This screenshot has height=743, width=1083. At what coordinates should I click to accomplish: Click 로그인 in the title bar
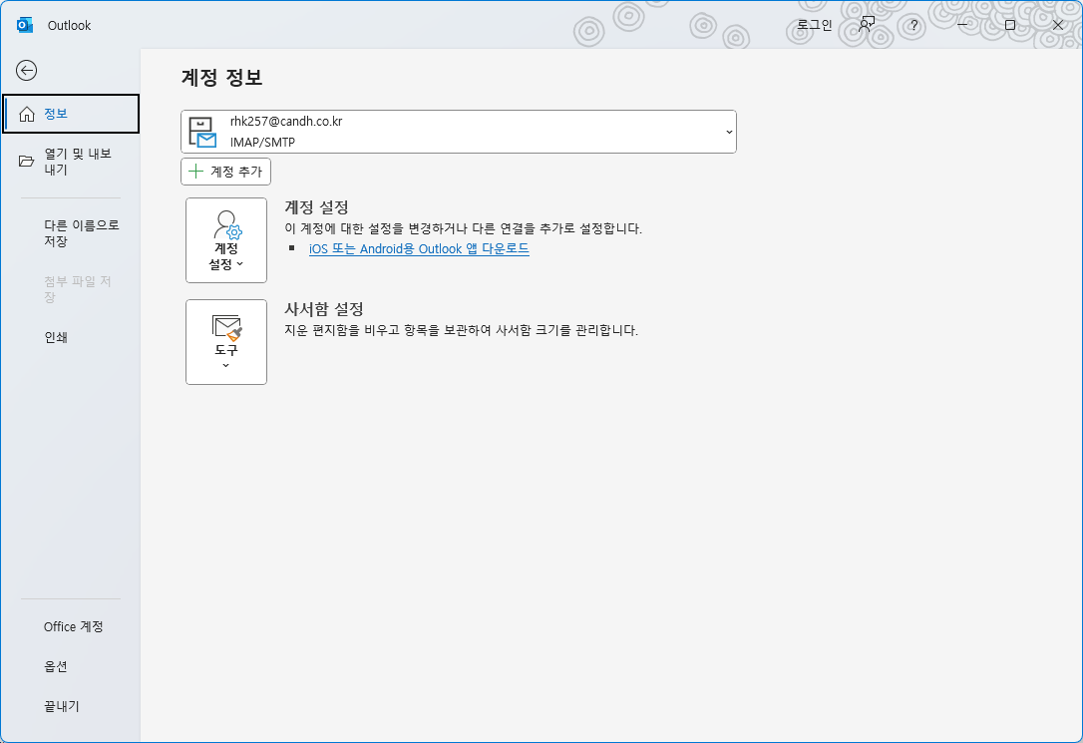click(815, 25)
